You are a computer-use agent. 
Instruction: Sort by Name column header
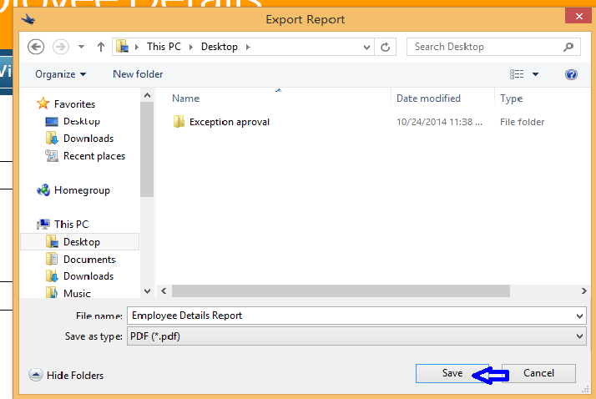[x=186, y=98]
